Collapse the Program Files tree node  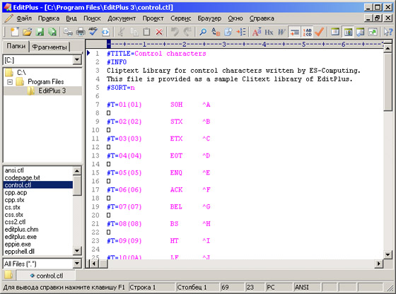10,82
